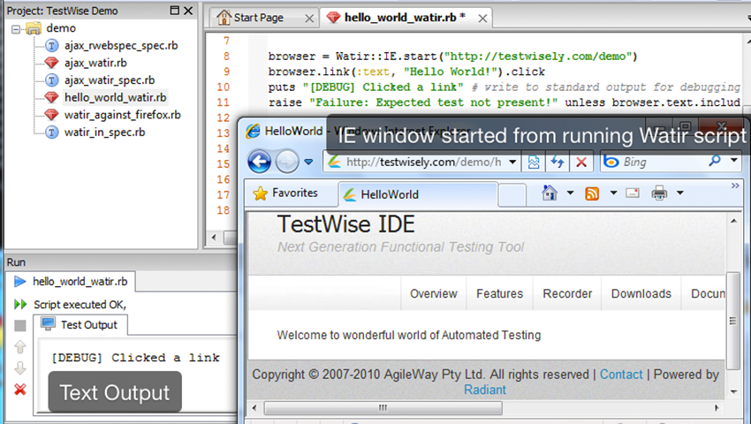Click the IE stop loading red X

click(581, 162)
